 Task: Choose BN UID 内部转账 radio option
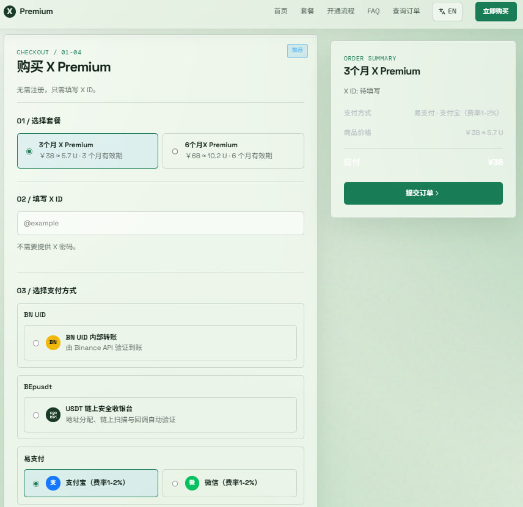(36, 343)
